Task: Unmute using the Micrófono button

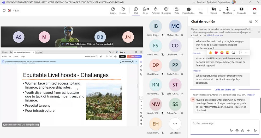Action: pos(227,10)
